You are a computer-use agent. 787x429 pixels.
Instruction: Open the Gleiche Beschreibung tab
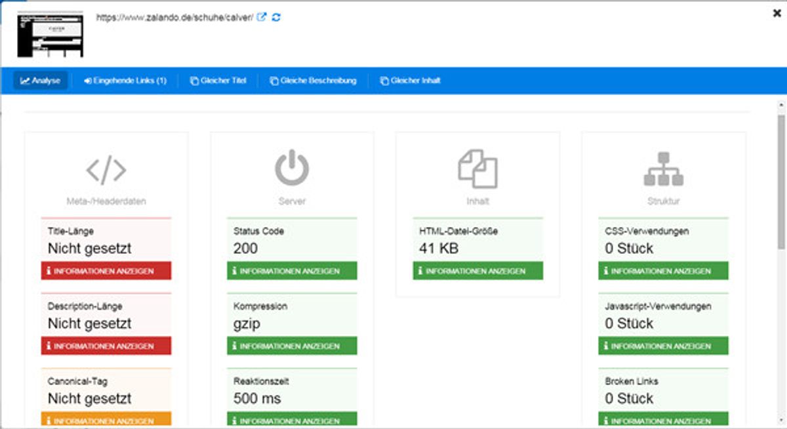click(313, 81)
